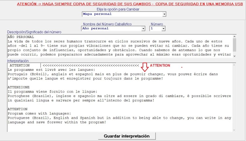
Task: Click the 'Elija la opción para Cambiar' label
Action: coord(123,10)
